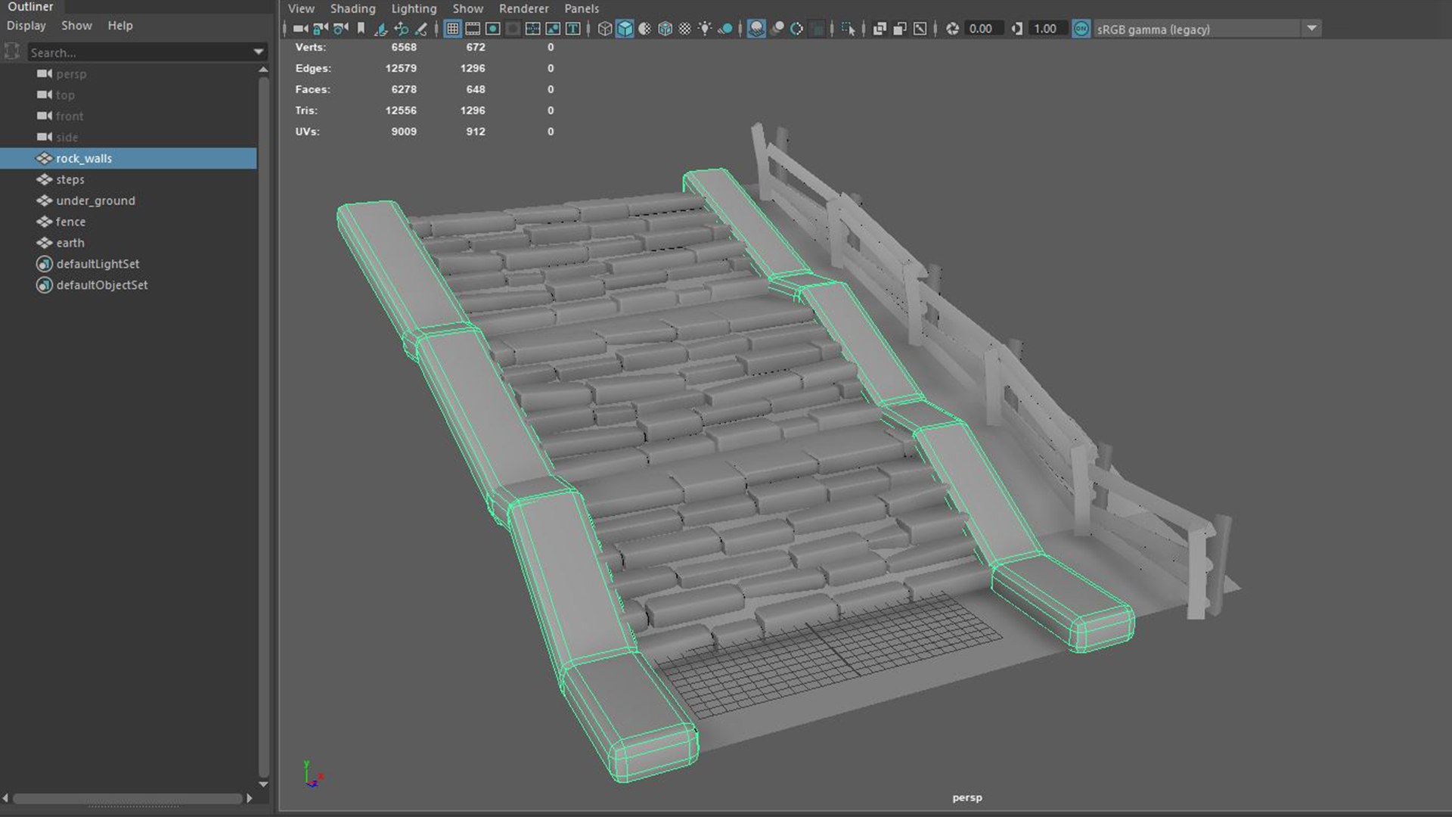Open the Outliner Help menu
This screenshot has width=1452, height=817.
(x=119, y=25)
